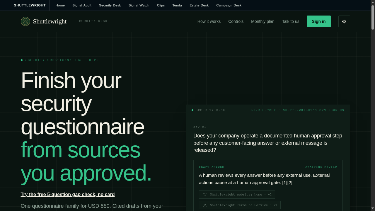Image resolution: width=375 pixels, height=211 pixels.
Task: Open Tenda from the top bar
Action: (177, 5)
